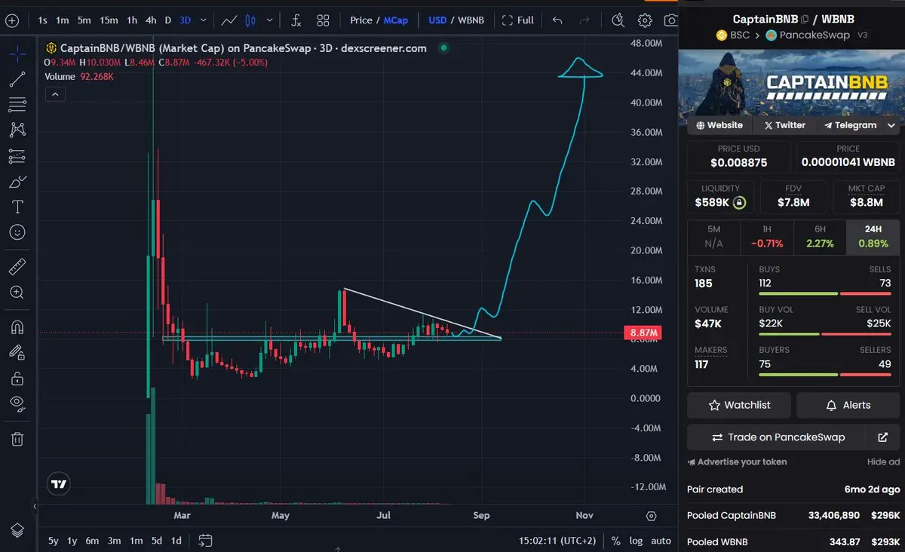Image resolution: width=905 pixels, height=552 pixels.
Task: Open the go to date calendar icon
Action: [x=205, y=541]
